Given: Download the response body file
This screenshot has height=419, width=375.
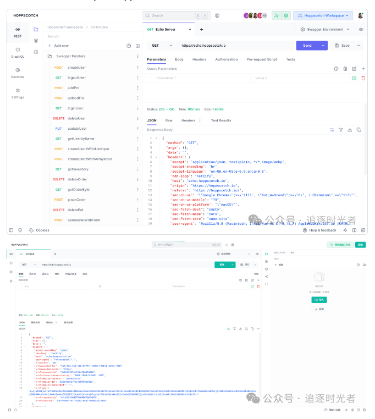Looking at the screenshot, I should pos(350,130).
